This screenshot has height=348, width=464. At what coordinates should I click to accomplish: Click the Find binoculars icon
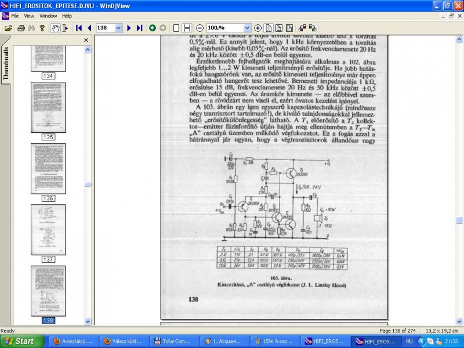tap(31, 28)
